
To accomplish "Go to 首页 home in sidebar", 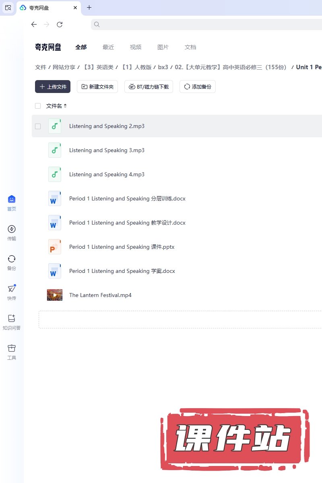I will click(x=12, y=200).
